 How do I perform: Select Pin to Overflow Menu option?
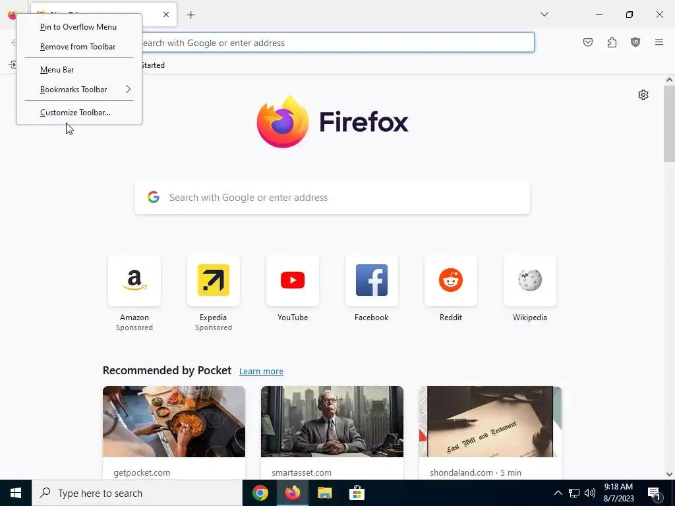[79, 26]
